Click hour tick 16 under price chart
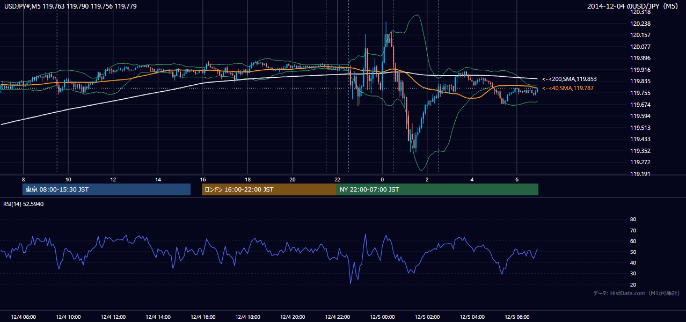Image resolution: width=686 pixels, height=322 pixels. 203,179
